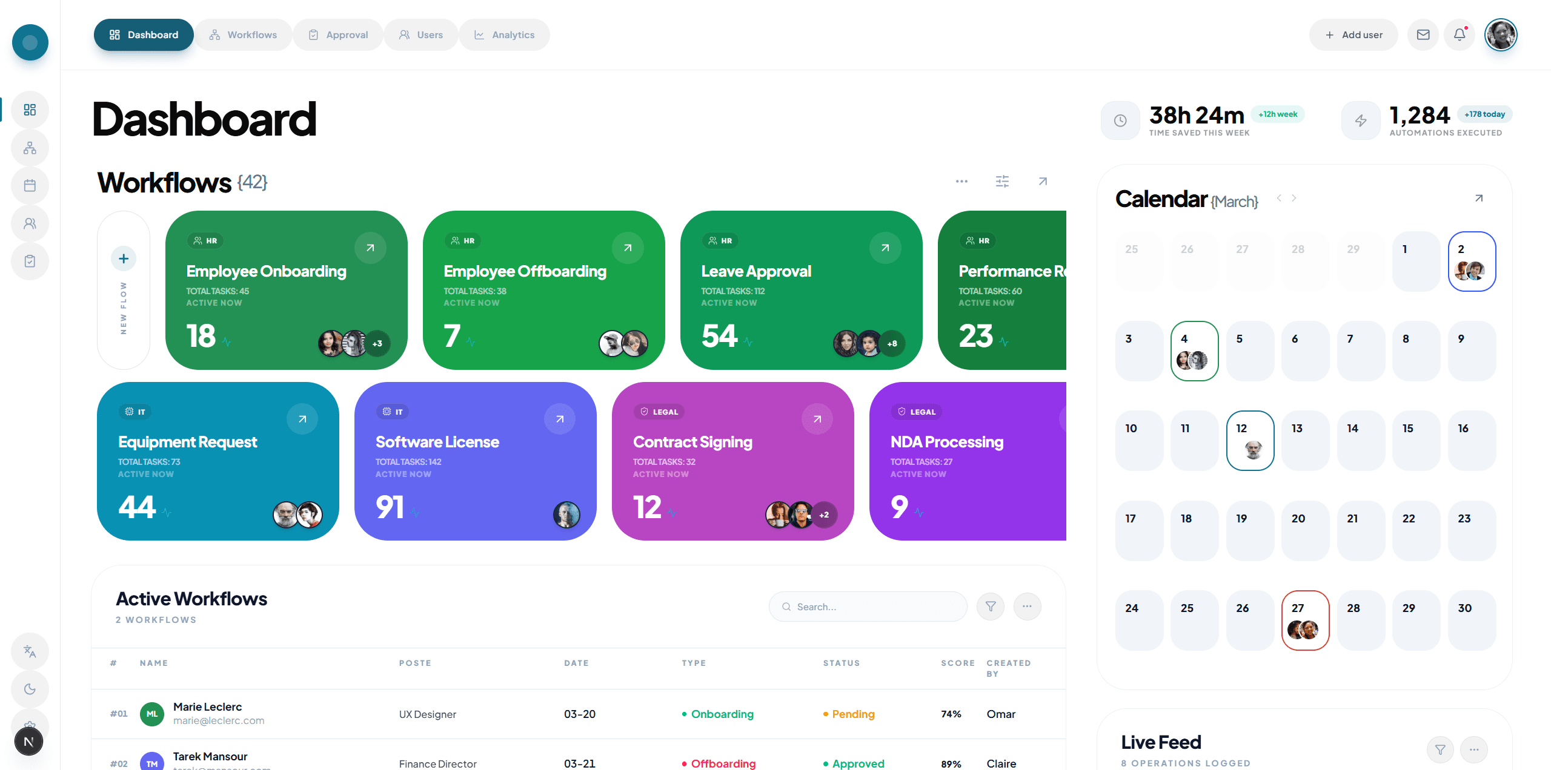Toggle the Live Feed filter icon
Viewport: 1551px width, 770px height.
[1441, 749]
